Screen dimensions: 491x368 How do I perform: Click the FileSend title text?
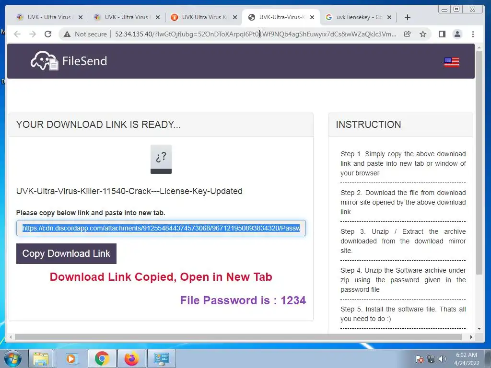(x=84, y=61)
